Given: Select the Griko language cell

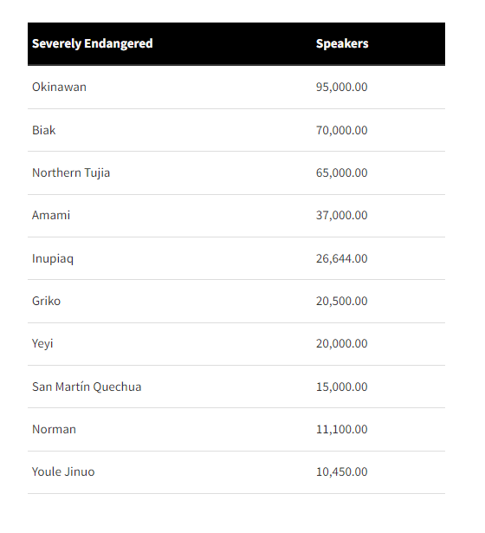Looking at the screenshot, I should pos(46,302).
